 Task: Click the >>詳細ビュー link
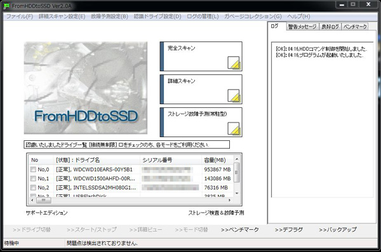coord(145,230)
